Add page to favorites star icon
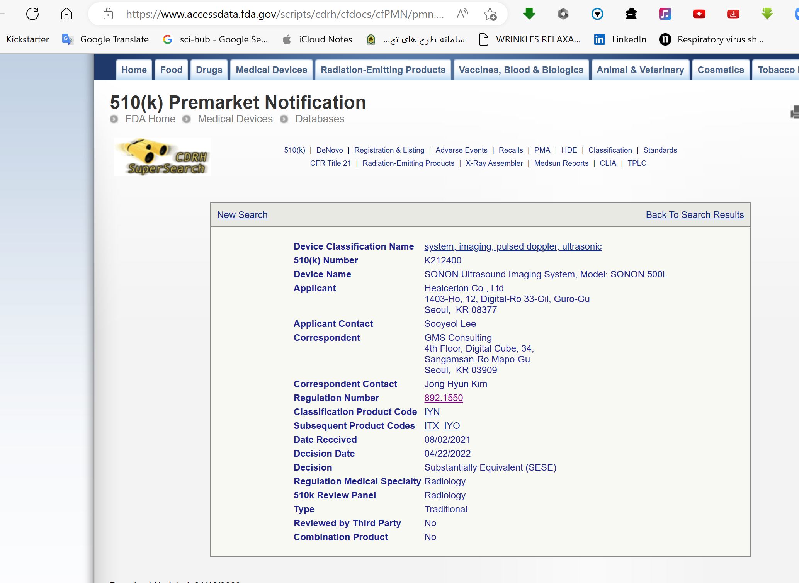The image size is (799, 583). 490,14
